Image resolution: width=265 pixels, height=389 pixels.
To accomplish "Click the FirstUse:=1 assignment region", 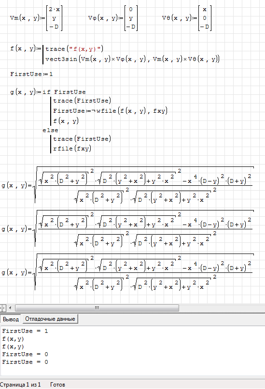I will click(31, 74).
